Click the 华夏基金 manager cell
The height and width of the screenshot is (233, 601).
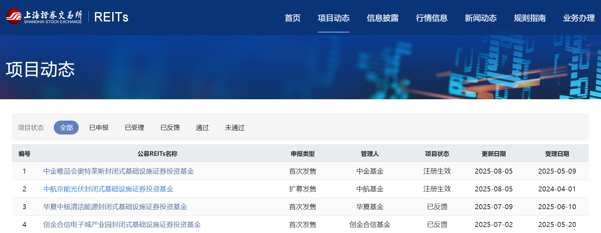(x=370, y=207)
